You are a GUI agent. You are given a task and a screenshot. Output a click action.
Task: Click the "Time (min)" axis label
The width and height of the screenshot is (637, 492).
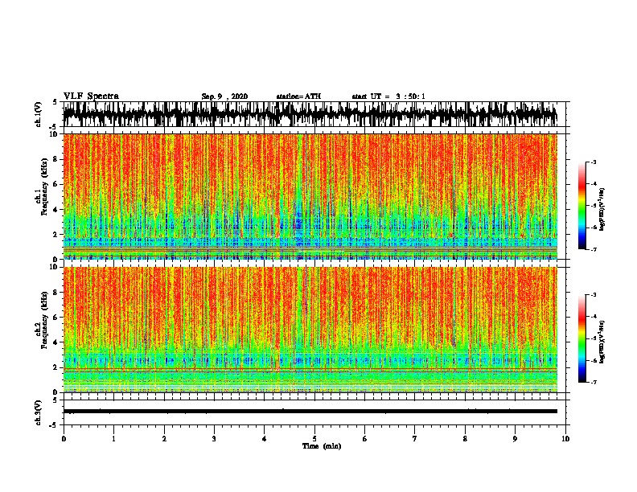point(322,446)
